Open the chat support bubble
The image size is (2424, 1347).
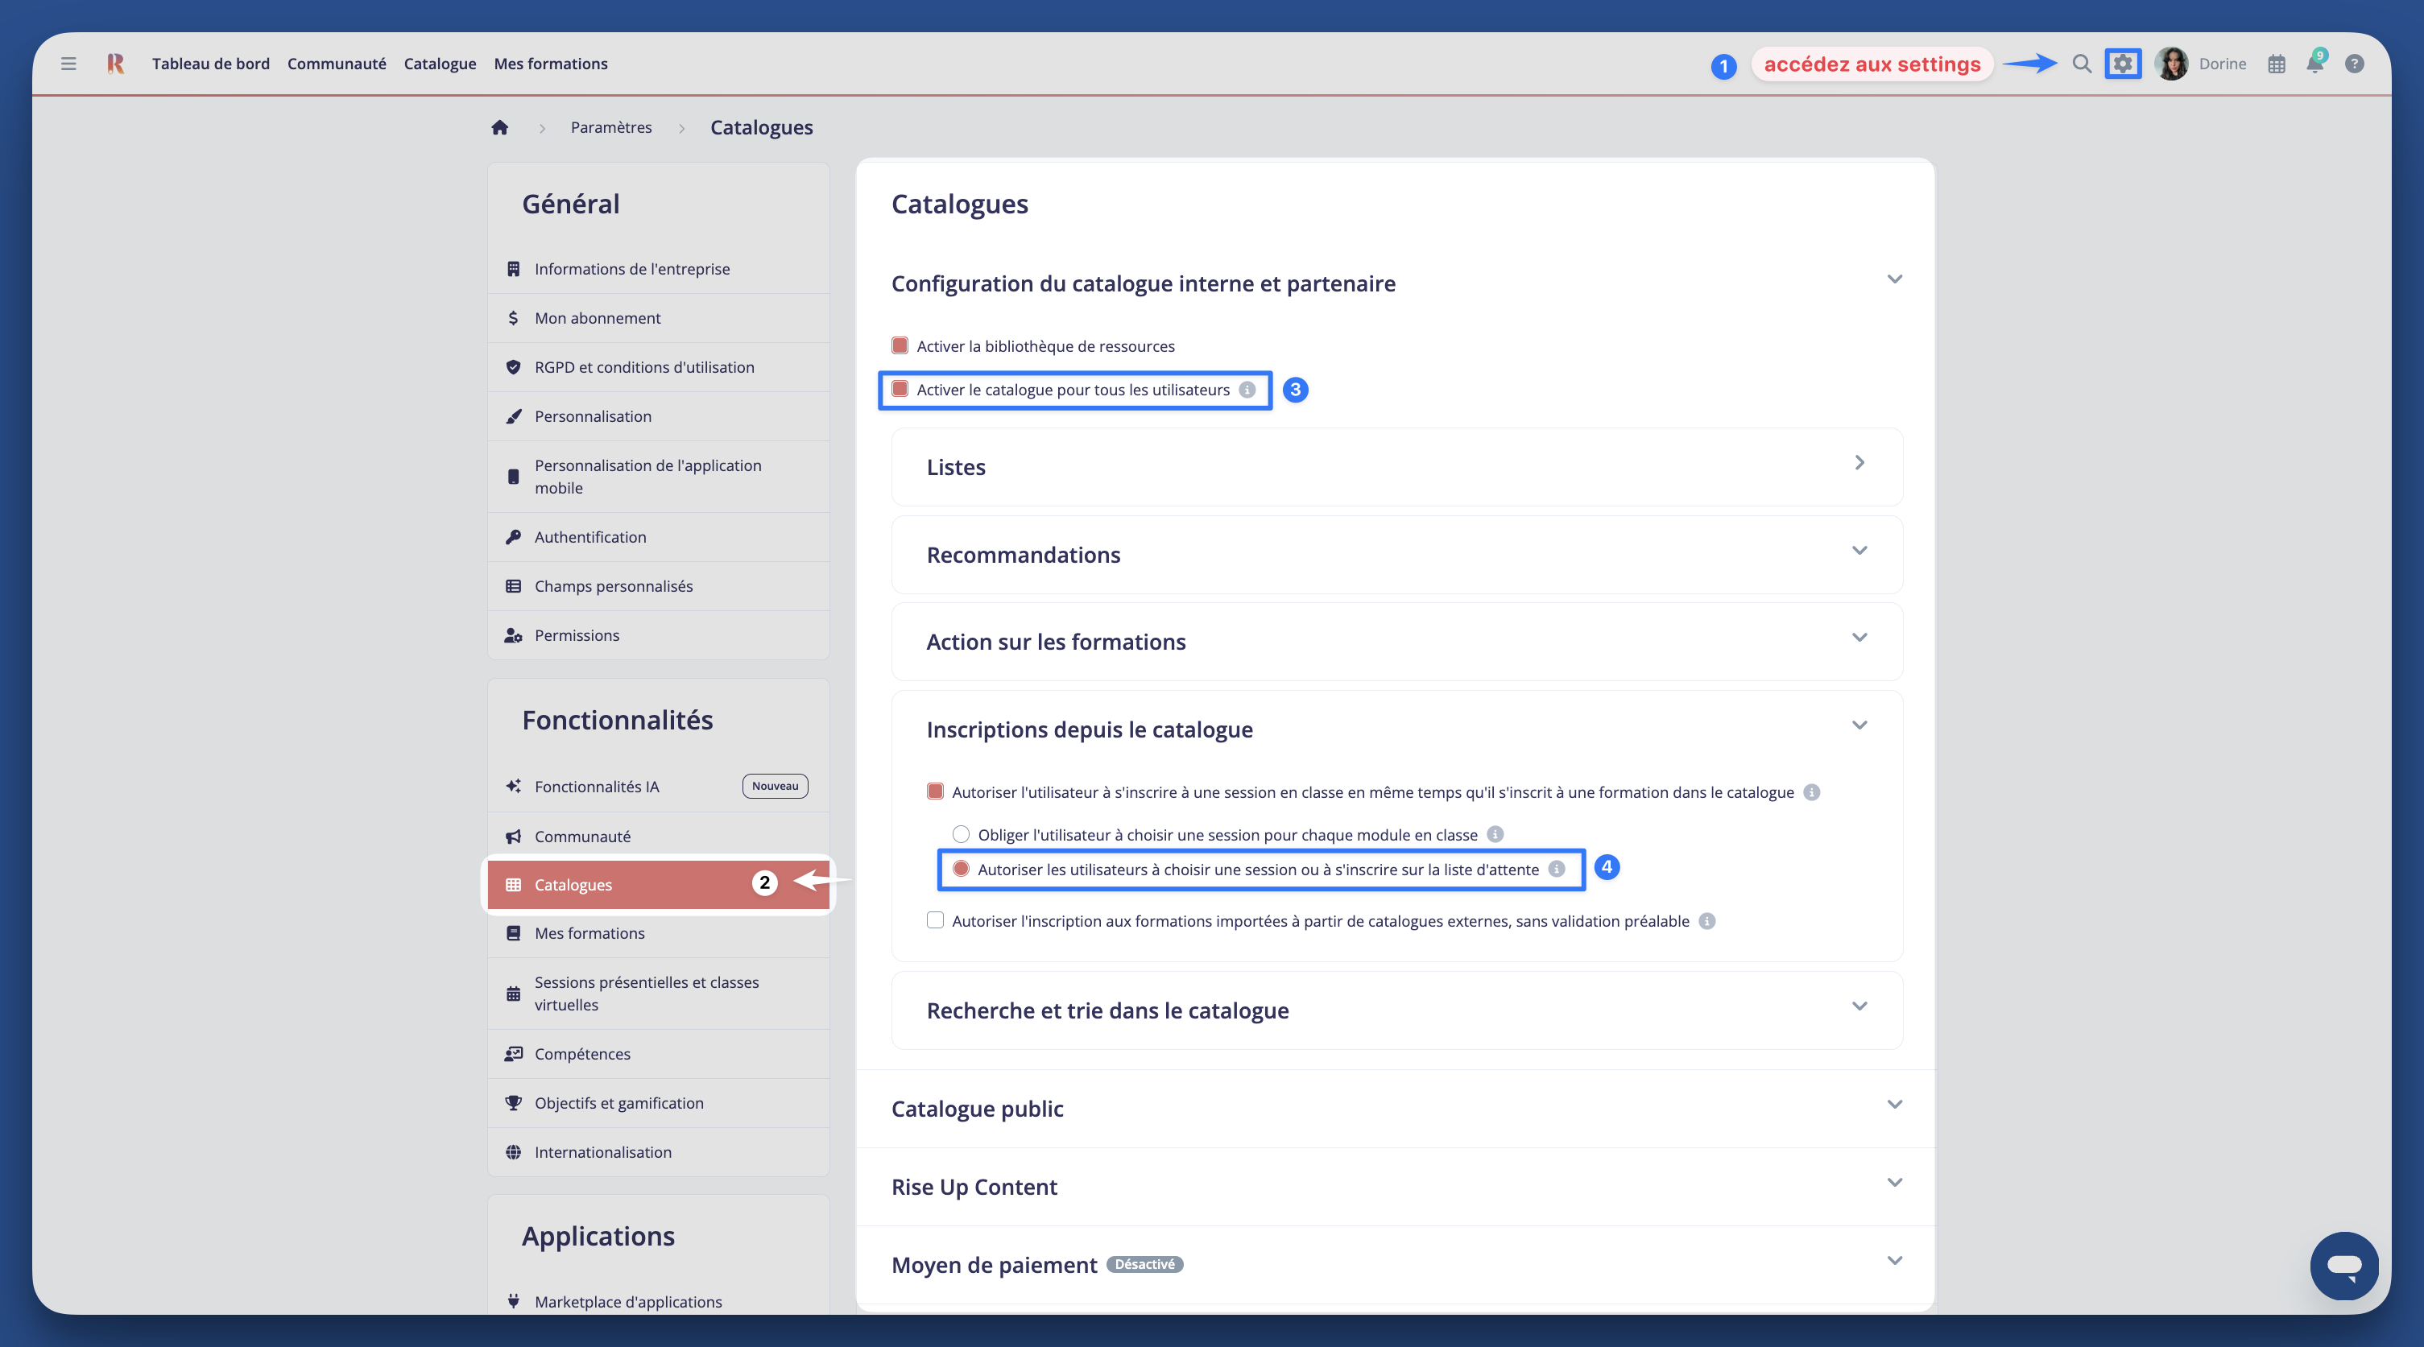[x=2344, y=1265]
